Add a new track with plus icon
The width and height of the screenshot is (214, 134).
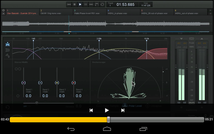pos(3,10)
